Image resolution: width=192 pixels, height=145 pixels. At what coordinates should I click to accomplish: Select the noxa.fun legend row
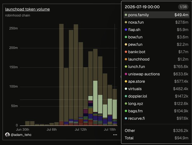pyautogui.click(x=156, y=22)
